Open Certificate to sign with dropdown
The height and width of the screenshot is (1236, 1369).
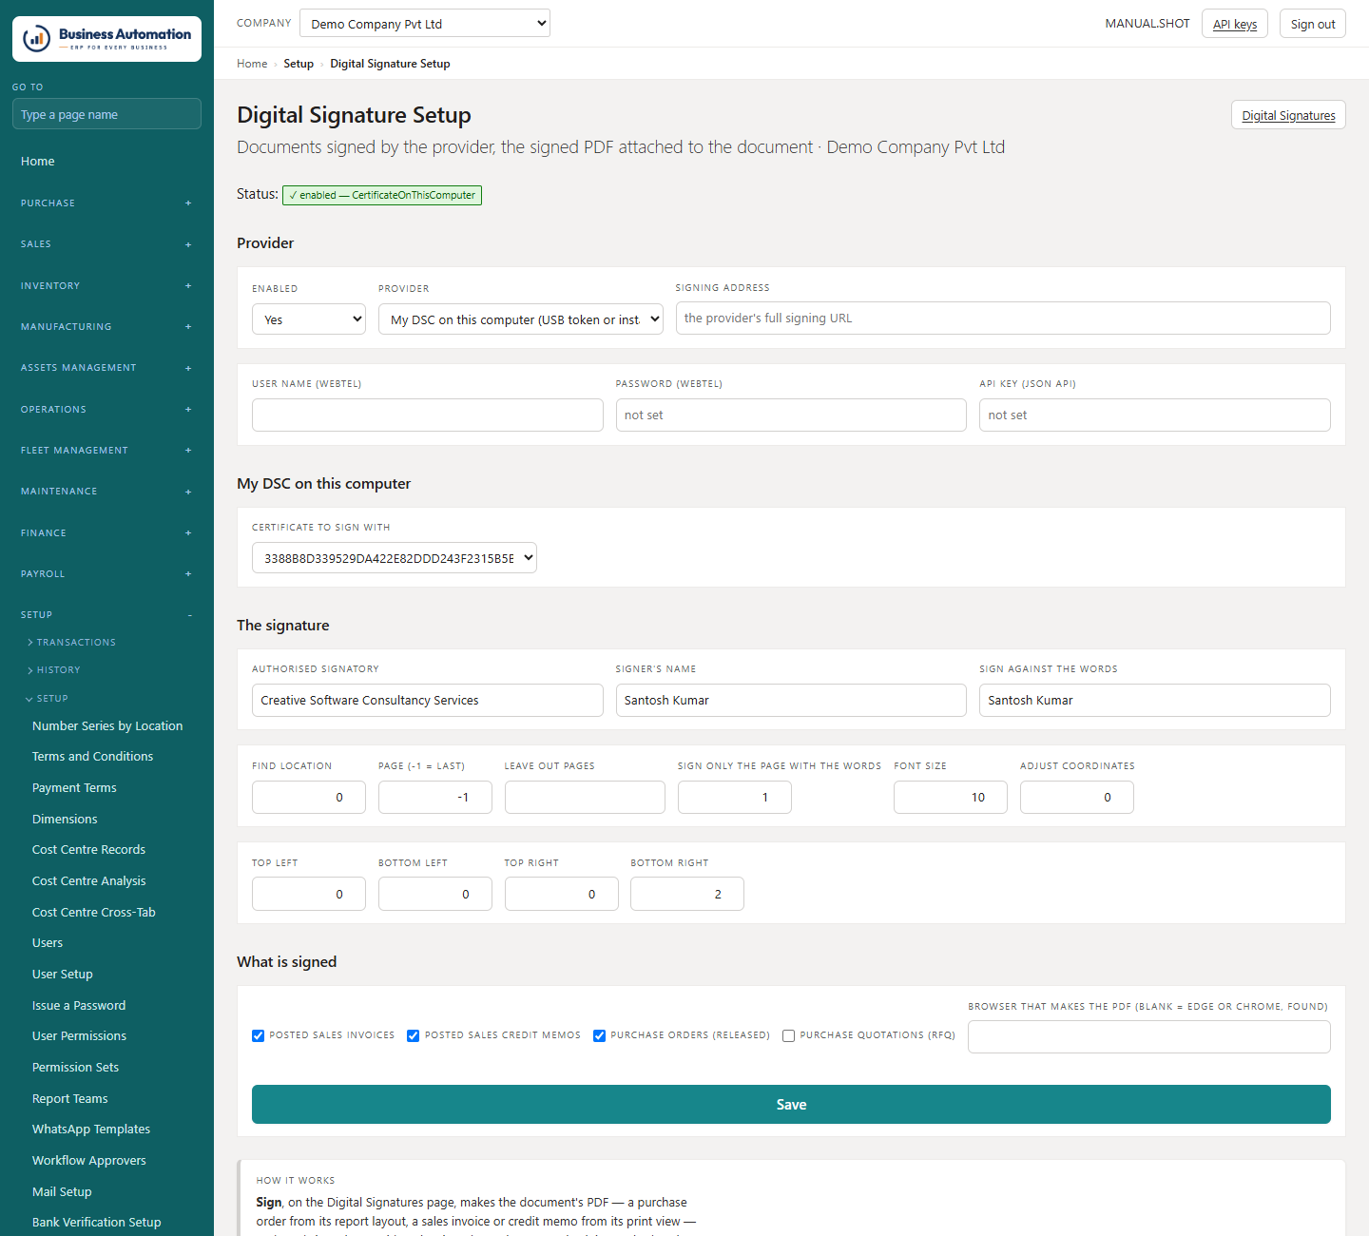coord(394,558)
